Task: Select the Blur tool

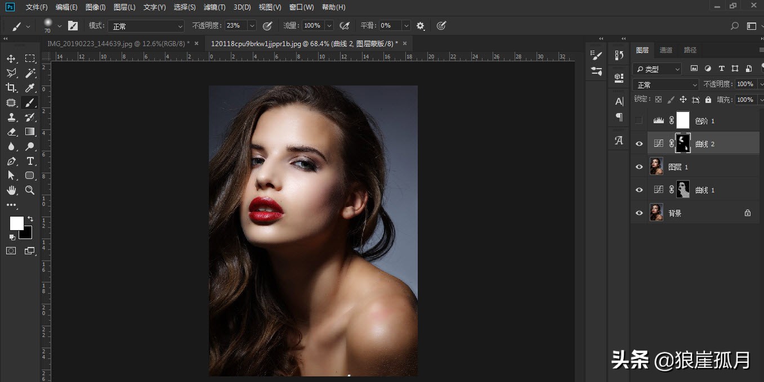Action: 11,146
